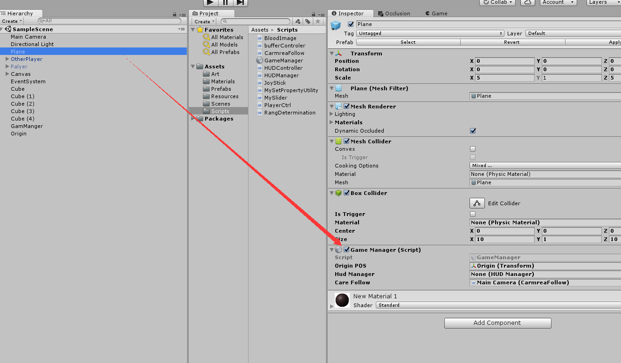Toggle the Dynamic Occluded checkbox
This screenshot has height=363, width=621.
pos(473,131)
